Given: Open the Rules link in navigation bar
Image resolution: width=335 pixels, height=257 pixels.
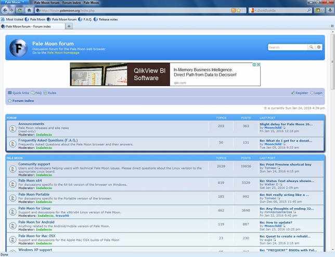Looking at the screenshot, I should pos(50,93).
